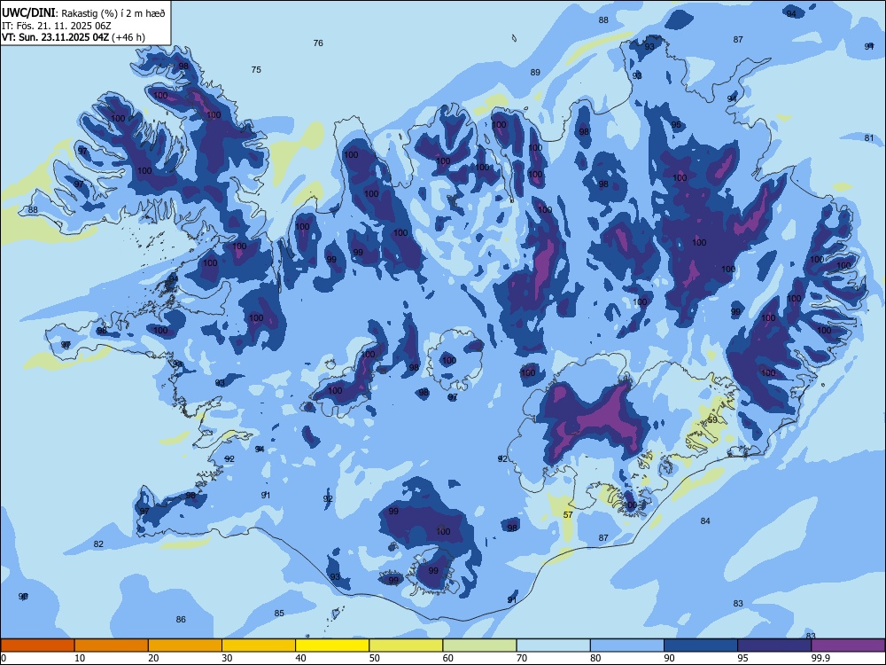Viewport: 886px width, 665px height.
Task: Click the 20–30 amber legend swatch
Action: click(185, 645)
